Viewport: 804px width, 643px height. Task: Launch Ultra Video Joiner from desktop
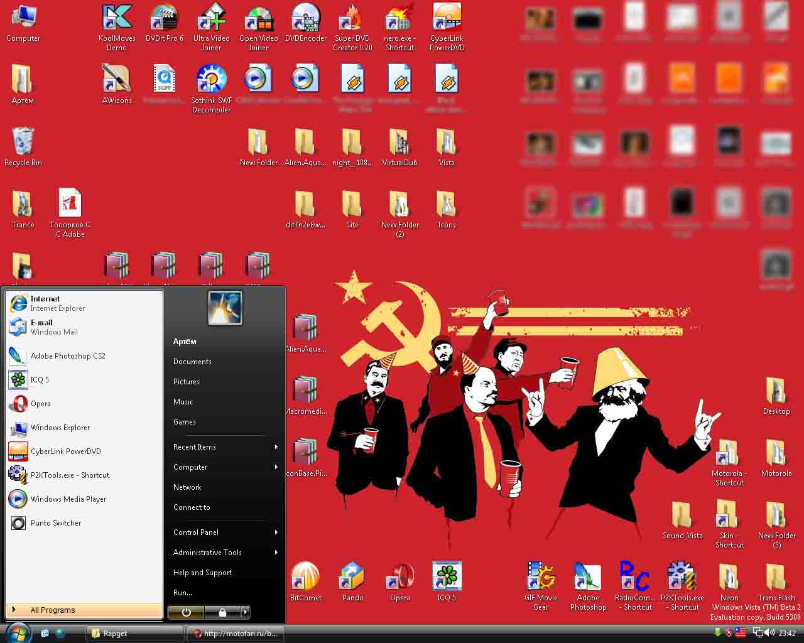click(x=211, y=27)
